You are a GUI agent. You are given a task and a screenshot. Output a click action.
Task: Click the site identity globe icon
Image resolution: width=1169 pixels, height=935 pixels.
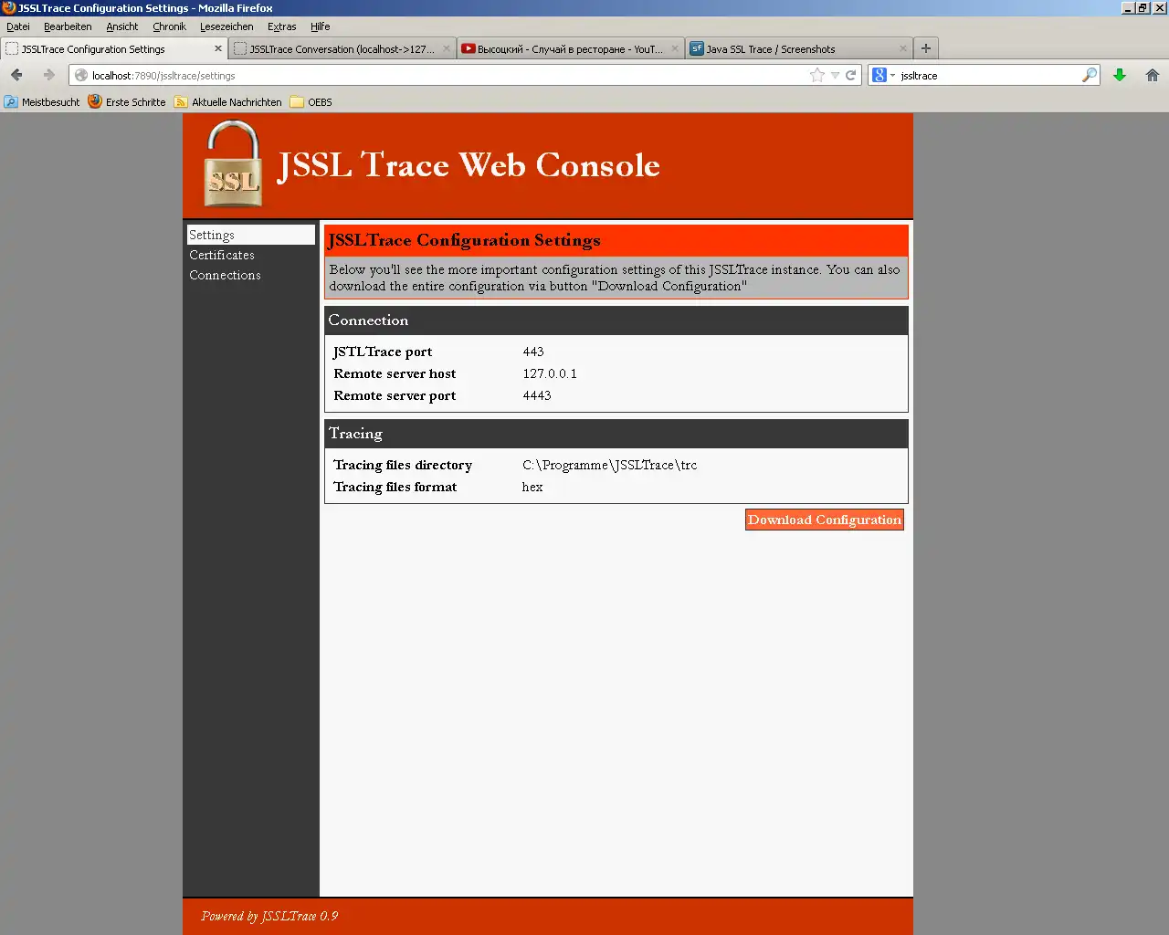tap(81, 75)
